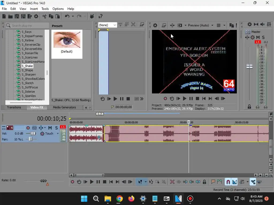The image size is (274, 205).
Task: Select the Selection Edit tool
Action: point(157,182)
